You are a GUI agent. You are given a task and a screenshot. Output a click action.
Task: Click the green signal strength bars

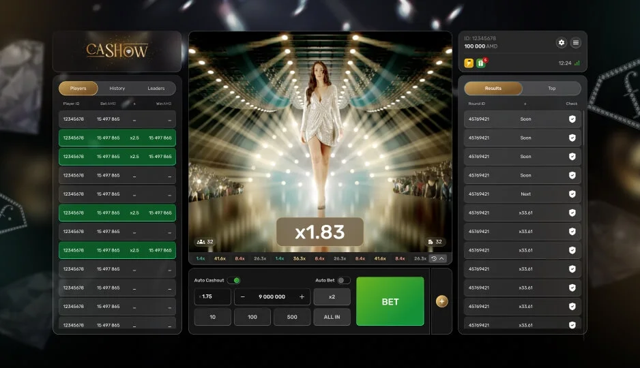point(577,63)
